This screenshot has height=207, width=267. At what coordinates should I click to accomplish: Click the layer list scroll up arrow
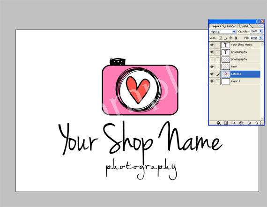click(x=262, y=44)
